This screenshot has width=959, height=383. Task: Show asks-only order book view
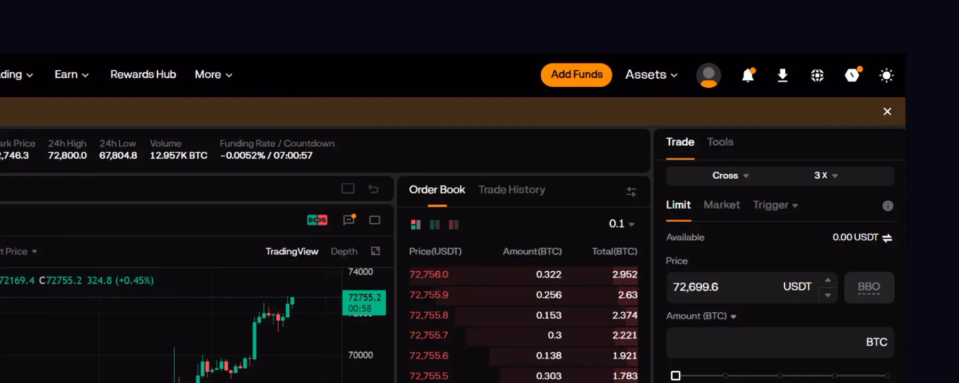pyautogui.click(x=453, y=224)
